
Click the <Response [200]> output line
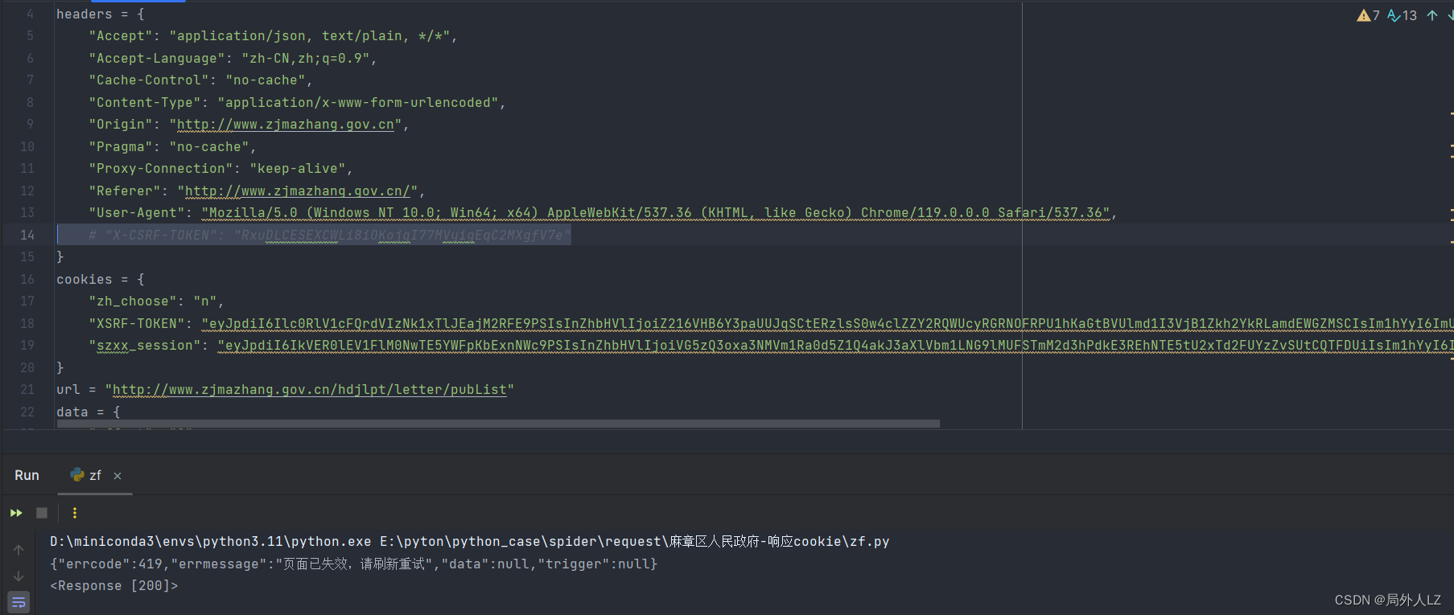113,586
